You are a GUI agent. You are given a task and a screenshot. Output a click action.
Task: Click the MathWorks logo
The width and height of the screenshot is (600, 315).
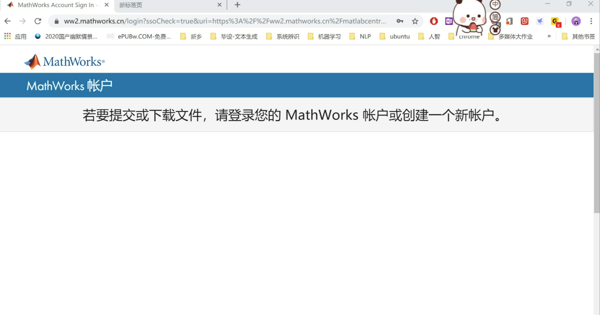65,62
